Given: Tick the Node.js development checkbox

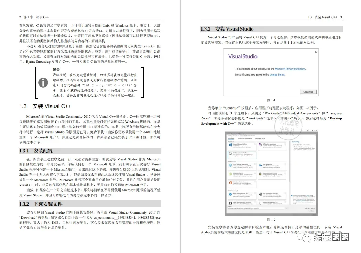Looking at the screenshot, I should [x=255, y=173].
